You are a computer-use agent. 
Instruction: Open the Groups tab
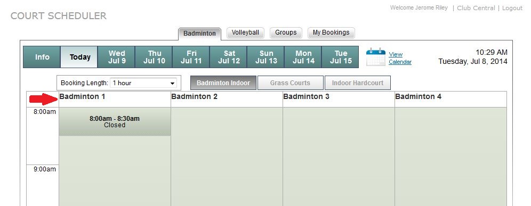(x=286, y=33)
